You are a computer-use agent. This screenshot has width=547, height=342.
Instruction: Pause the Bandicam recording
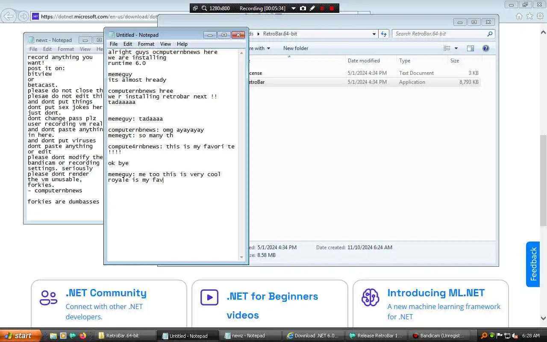pyautogui.click(x=322, y=8)
